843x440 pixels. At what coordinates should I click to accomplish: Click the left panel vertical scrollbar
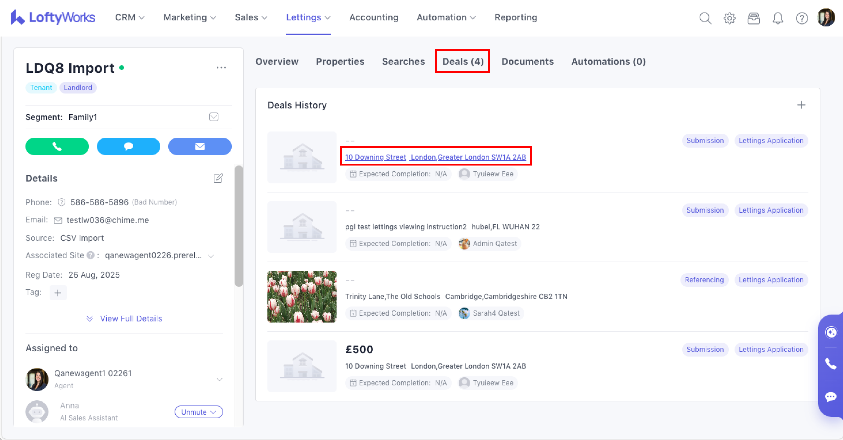pyautogui.click(x=239, y=226)
